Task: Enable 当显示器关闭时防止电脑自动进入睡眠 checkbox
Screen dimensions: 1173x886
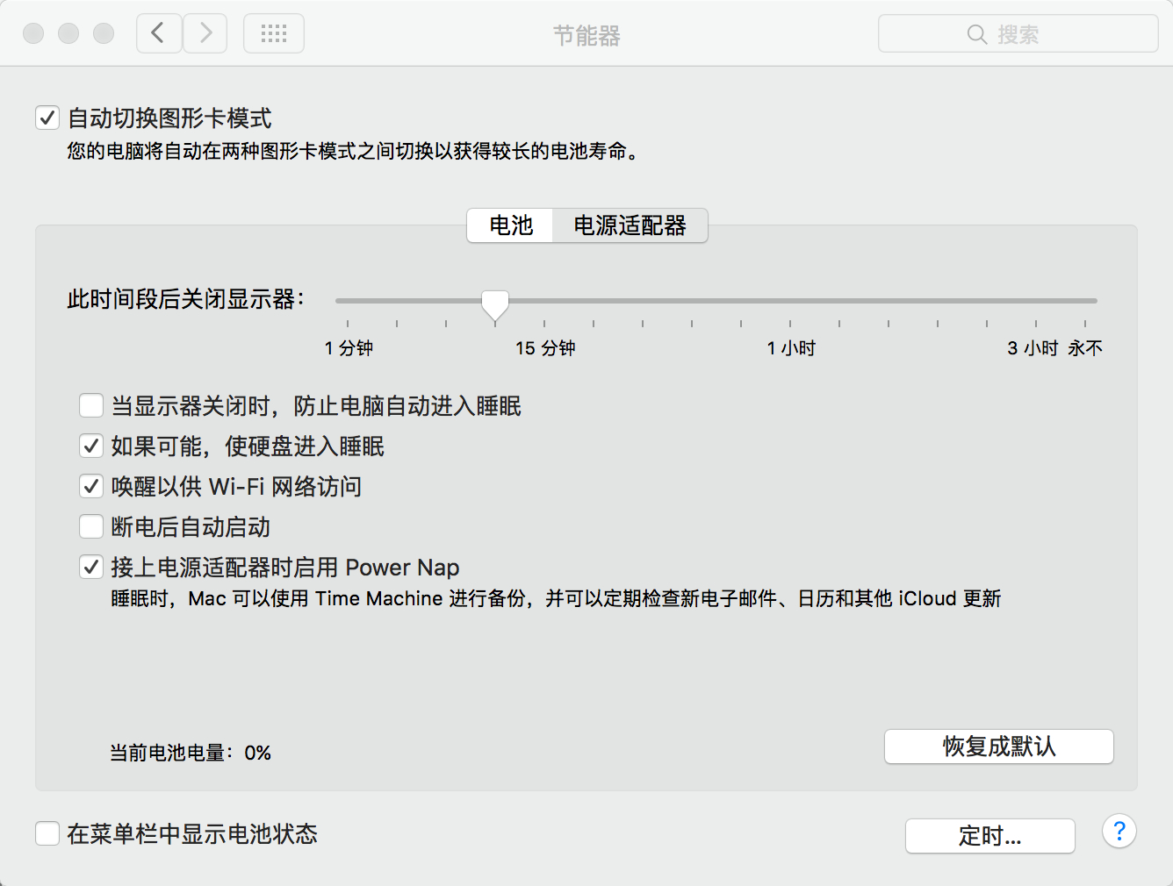Action: pos(91,405)
